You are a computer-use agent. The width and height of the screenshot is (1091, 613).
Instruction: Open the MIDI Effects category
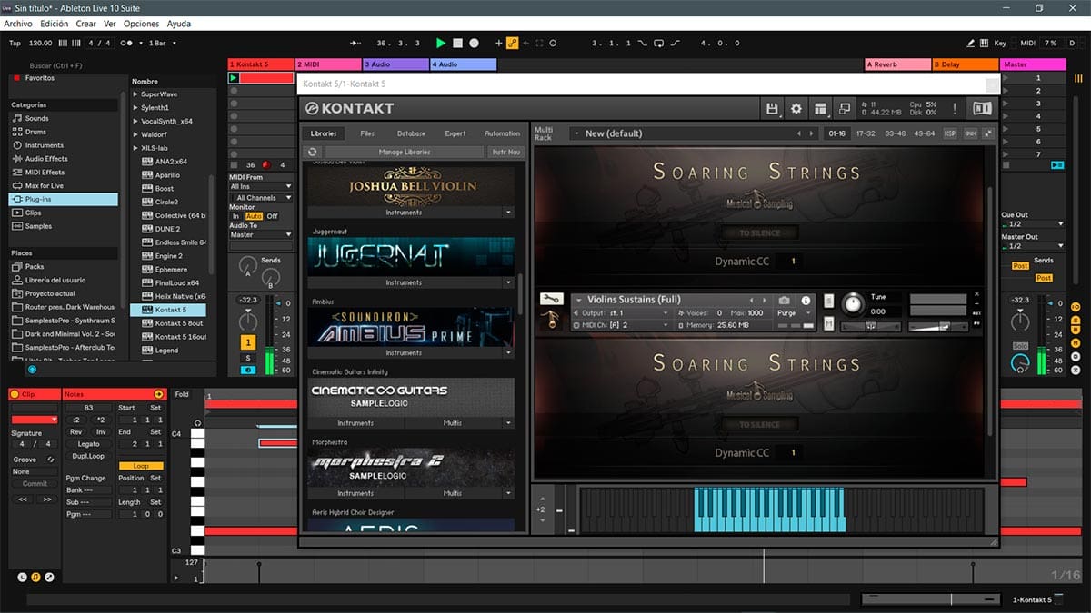65,173
